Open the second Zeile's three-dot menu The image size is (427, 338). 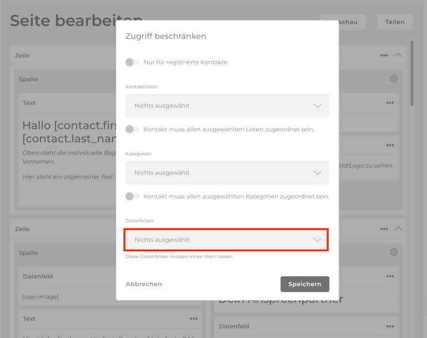coord(384,229)
